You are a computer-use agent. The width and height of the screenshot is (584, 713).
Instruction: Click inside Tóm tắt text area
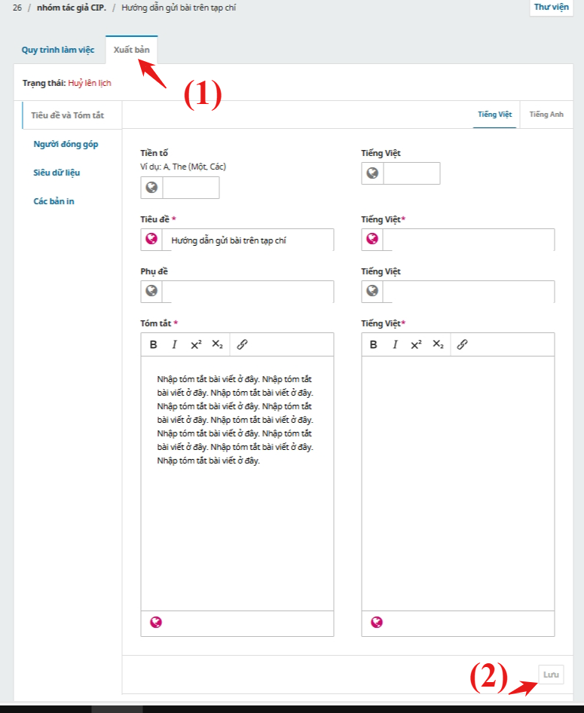pos(237,483)
